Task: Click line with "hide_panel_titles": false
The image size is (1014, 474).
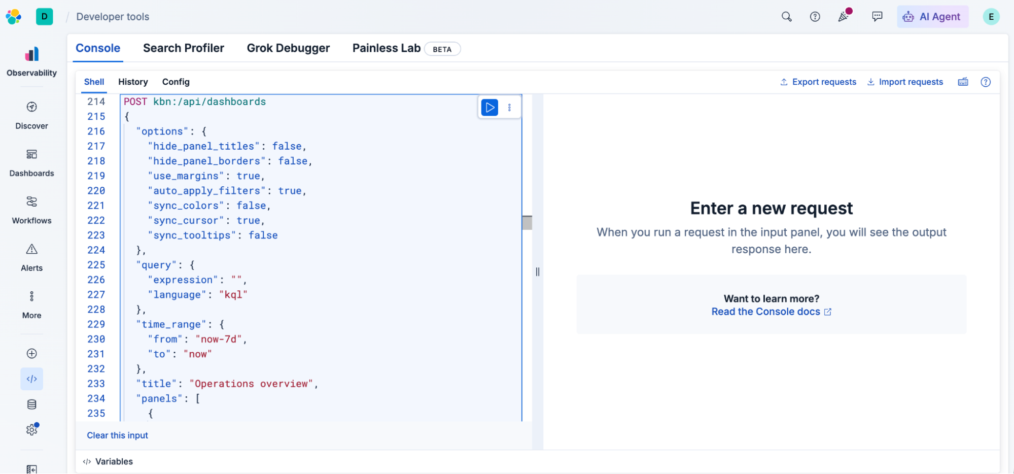Action: coord(227,146)
